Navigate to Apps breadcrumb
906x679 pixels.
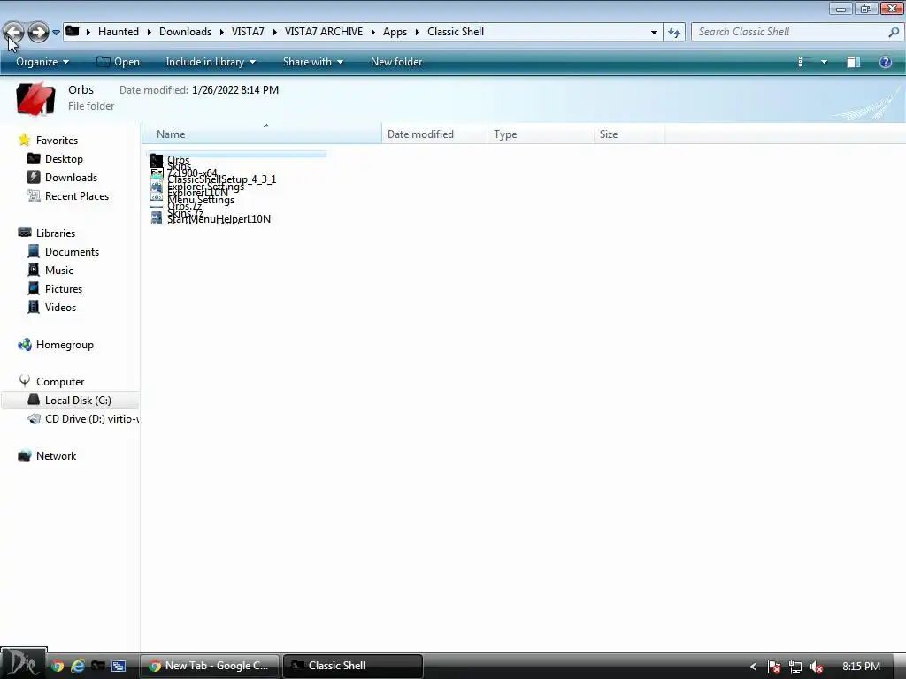tap(395, 32)
